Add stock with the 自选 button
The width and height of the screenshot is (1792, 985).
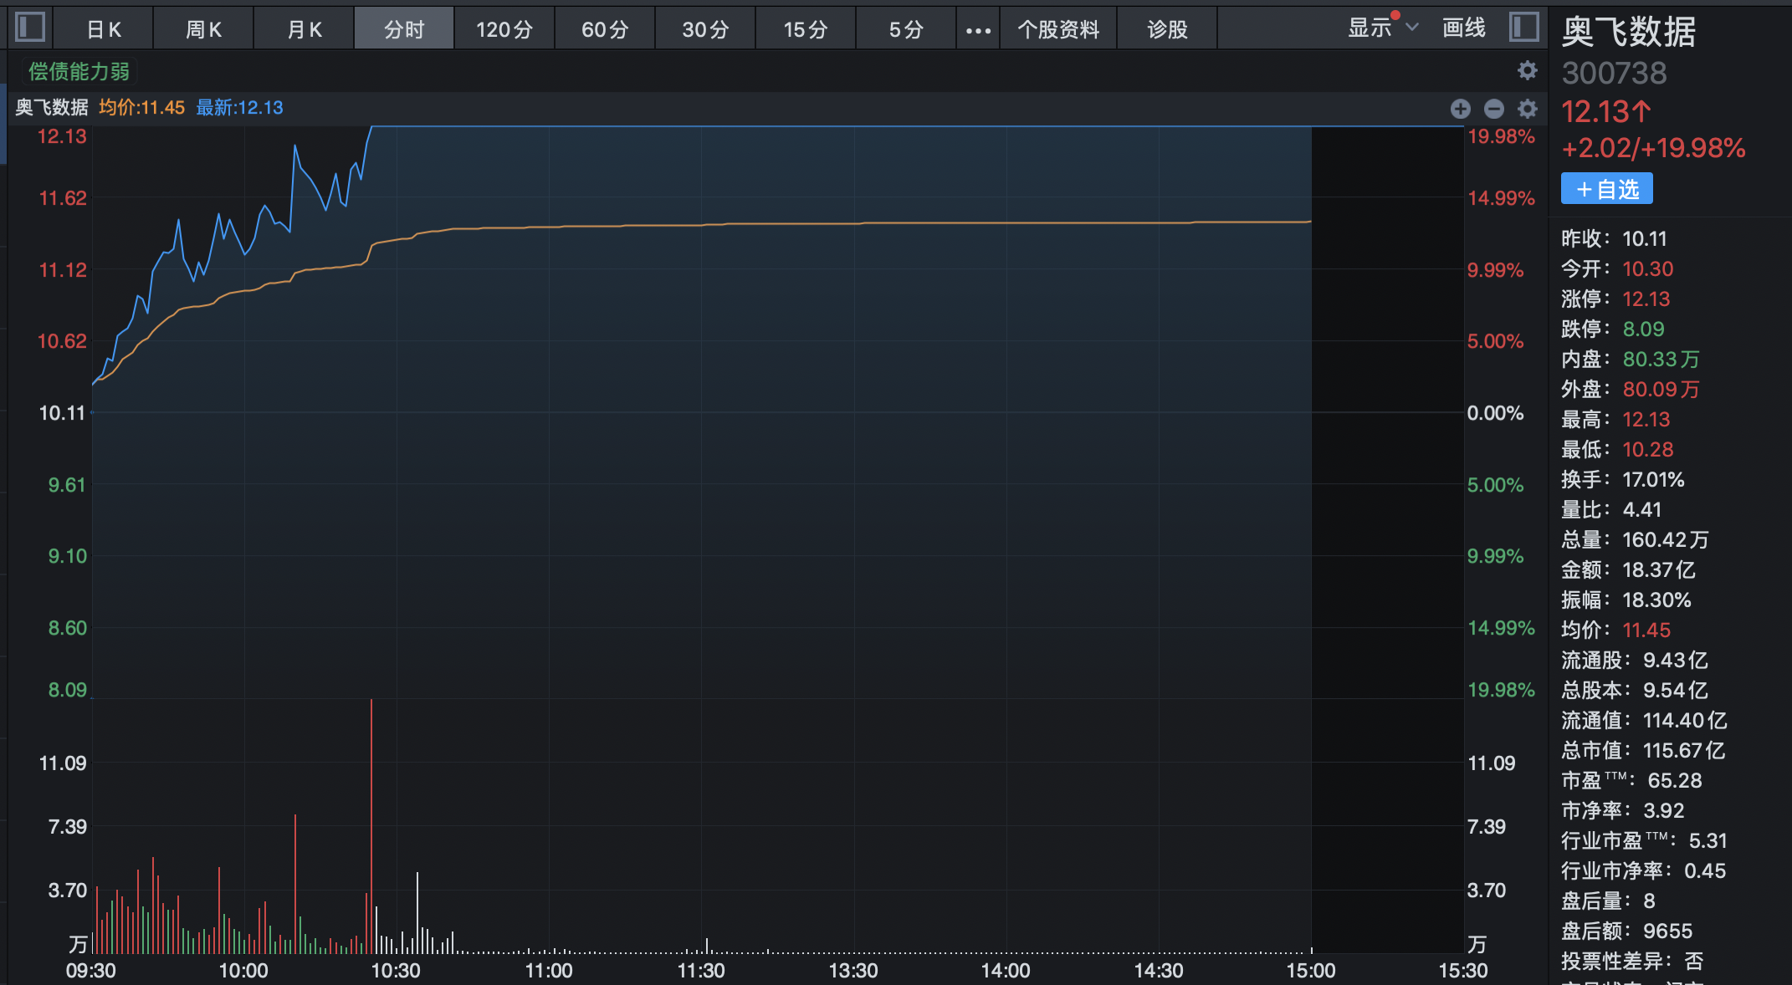[x=1606, y=189]
